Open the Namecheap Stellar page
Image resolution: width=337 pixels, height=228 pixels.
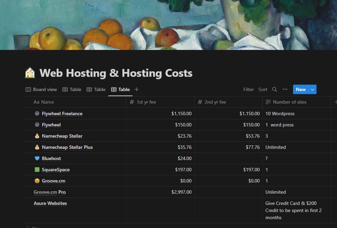coord(62,136)
